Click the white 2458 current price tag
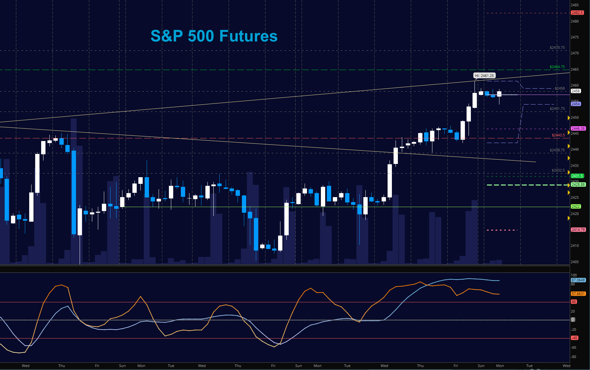Viewport: 590px width, 370px height. click(575, 91)
